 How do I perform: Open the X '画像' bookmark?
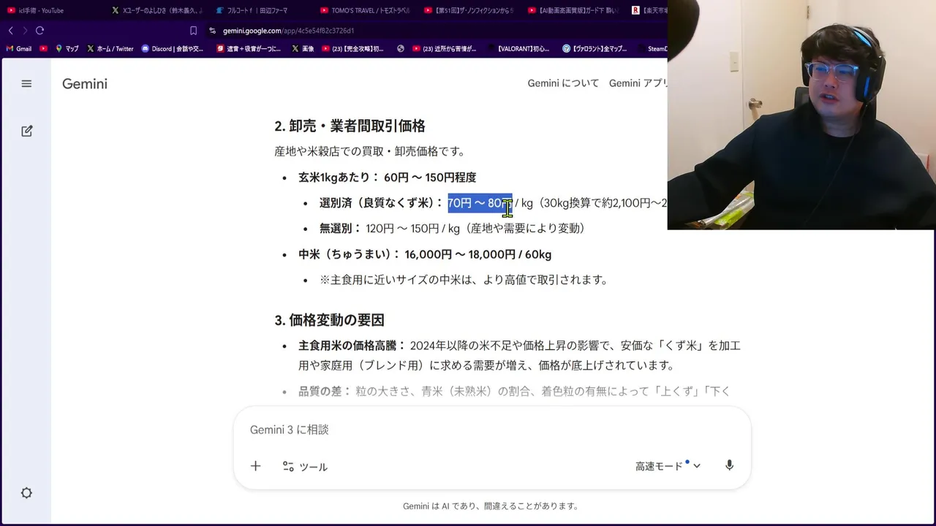(303, 49)
